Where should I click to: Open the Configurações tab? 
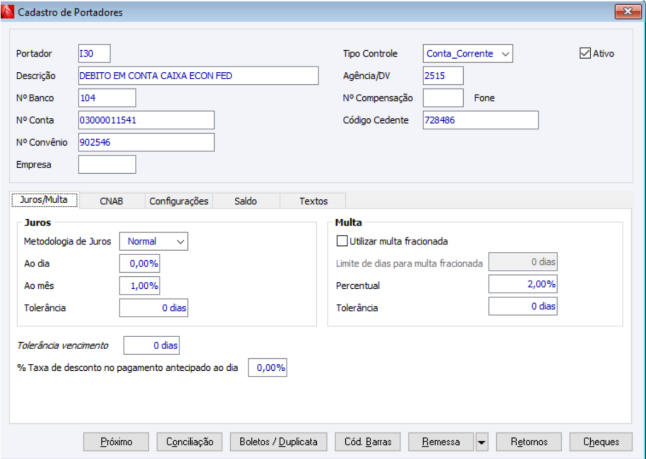point(178,201)
